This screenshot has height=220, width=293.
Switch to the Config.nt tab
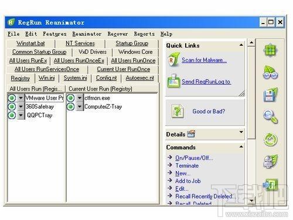click(106, 78)
